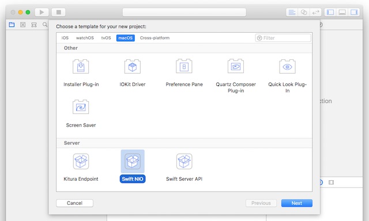
Task: Focus the template Filter field
Action: click(283, 38)
